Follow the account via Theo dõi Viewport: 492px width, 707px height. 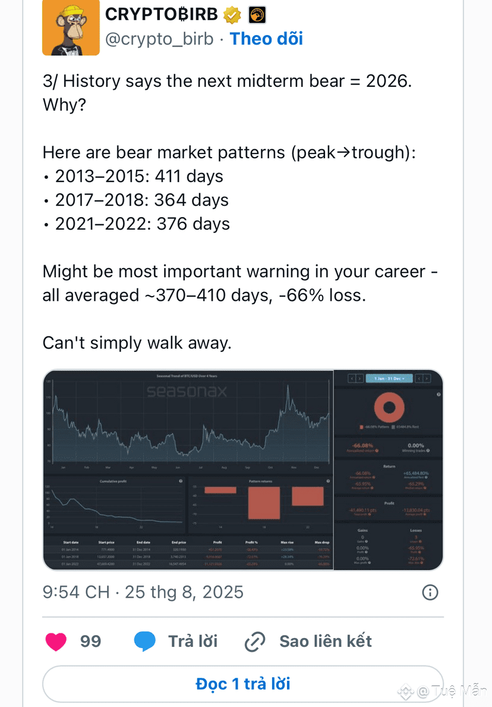point(266,39)
